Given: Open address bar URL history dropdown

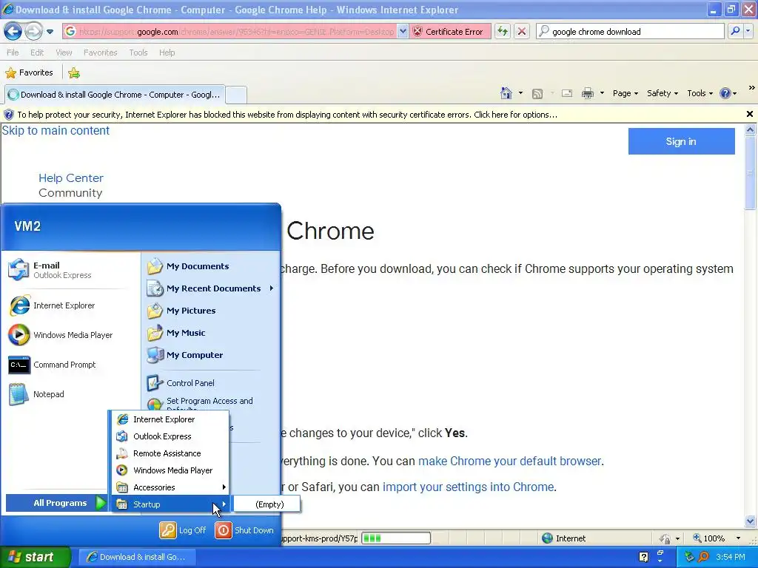Looking at the screenshot, I should 402,32.
